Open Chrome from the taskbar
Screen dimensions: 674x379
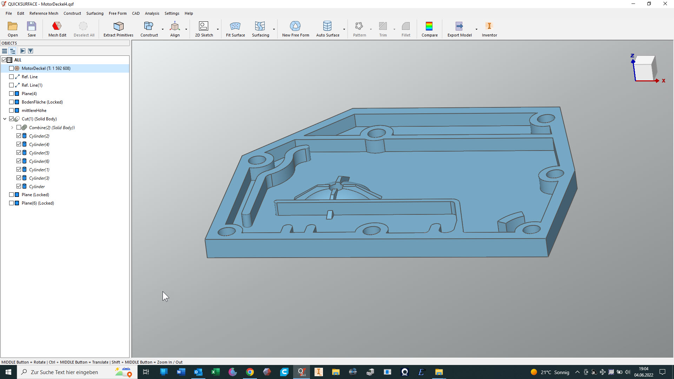pyautogui.click(x=250, y=372)
